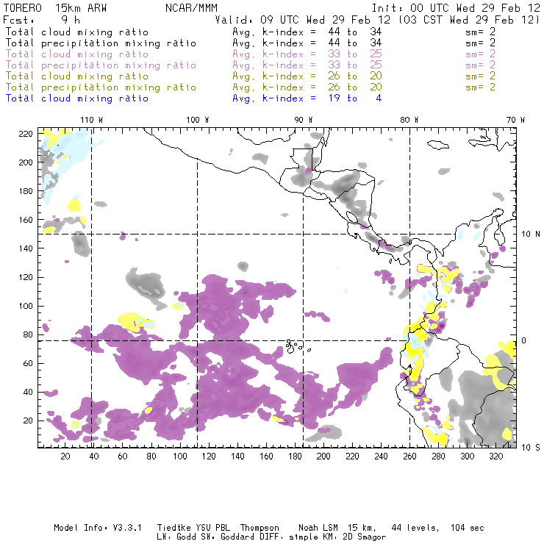Select the '44 levels,' footer text
This screenshot has width=544, height=544.
pyautogui.click(x=415, y=528)
